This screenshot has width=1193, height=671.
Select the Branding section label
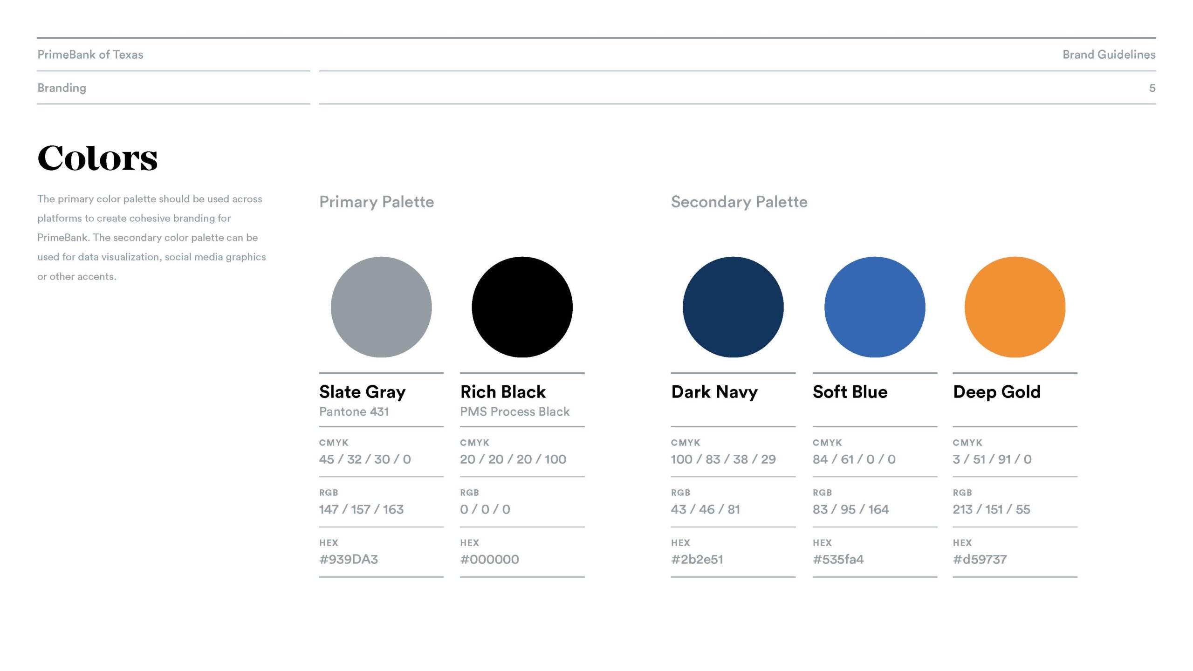tap(62, 88)
